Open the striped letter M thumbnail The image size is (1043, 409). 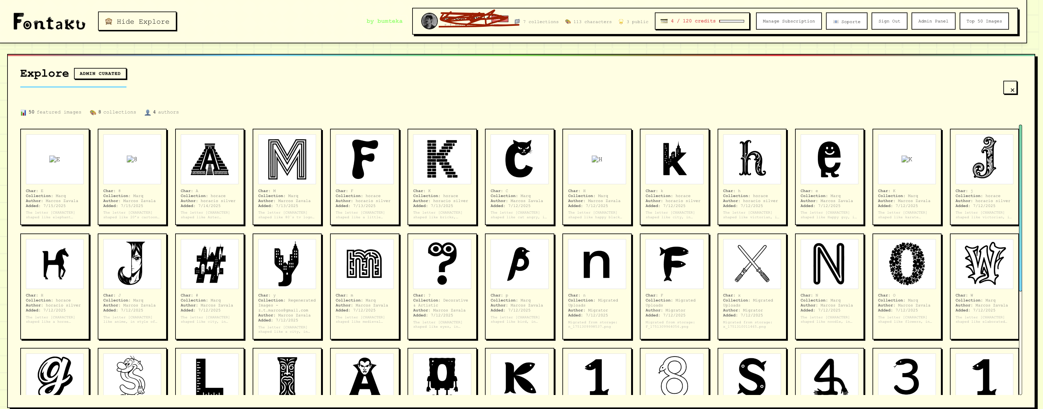(x=287, y=159)
